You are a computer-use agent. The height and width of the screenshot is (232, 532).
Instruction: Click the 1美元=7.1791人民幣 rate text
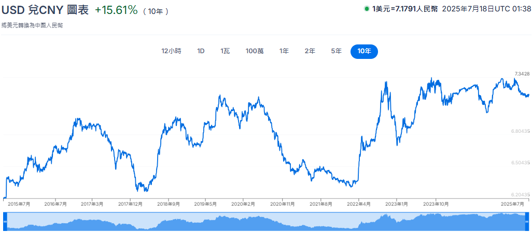(405, 9)
